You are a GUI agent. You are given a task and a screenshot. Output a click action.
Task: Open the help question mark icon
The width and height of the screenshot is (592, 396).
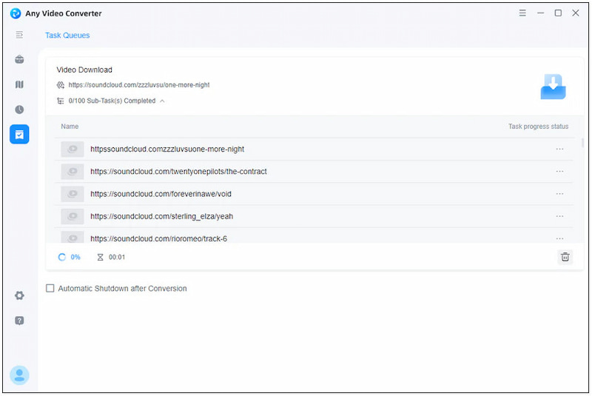[19, 321]
